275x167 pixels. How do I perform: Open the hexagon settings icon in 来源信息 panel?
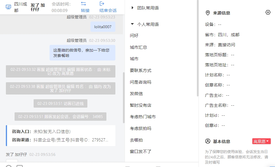[268, 12]
